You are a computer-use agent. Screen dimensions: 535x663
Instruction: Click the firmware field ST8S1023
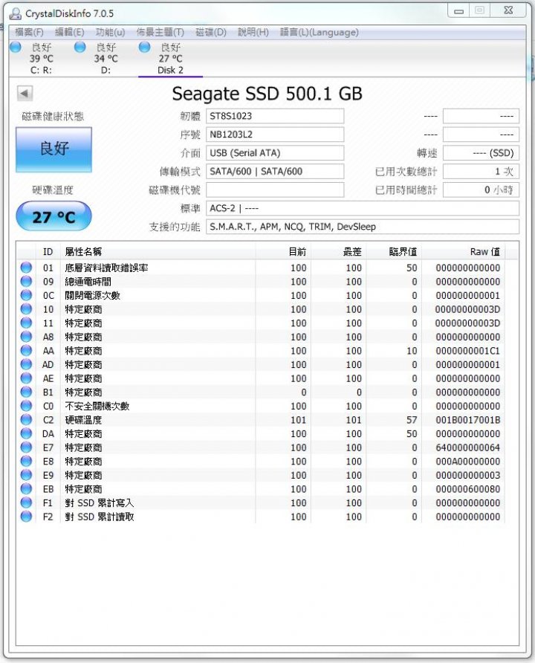[x=275, y=116]
